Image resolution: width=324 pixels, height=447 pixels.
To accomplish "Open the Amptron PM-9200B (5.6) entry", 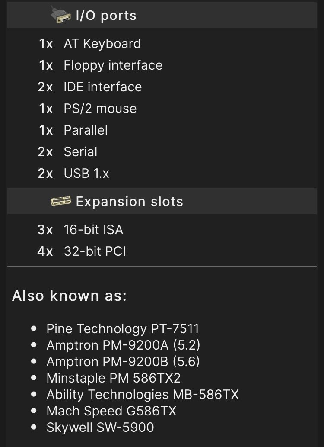I will coord(123,362).
